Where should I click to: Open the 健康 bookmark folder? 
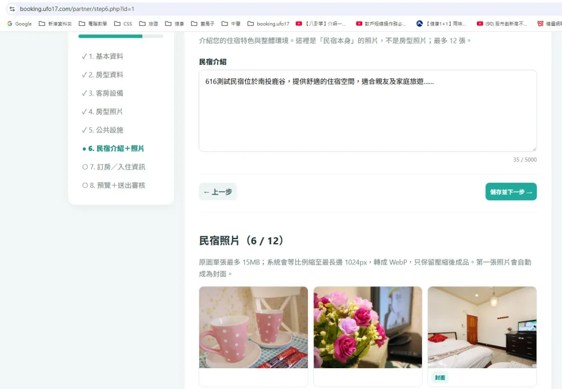coord(175,24)
